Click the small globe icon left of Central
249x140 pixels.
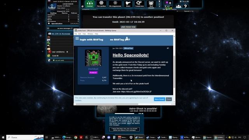point(82,6)
